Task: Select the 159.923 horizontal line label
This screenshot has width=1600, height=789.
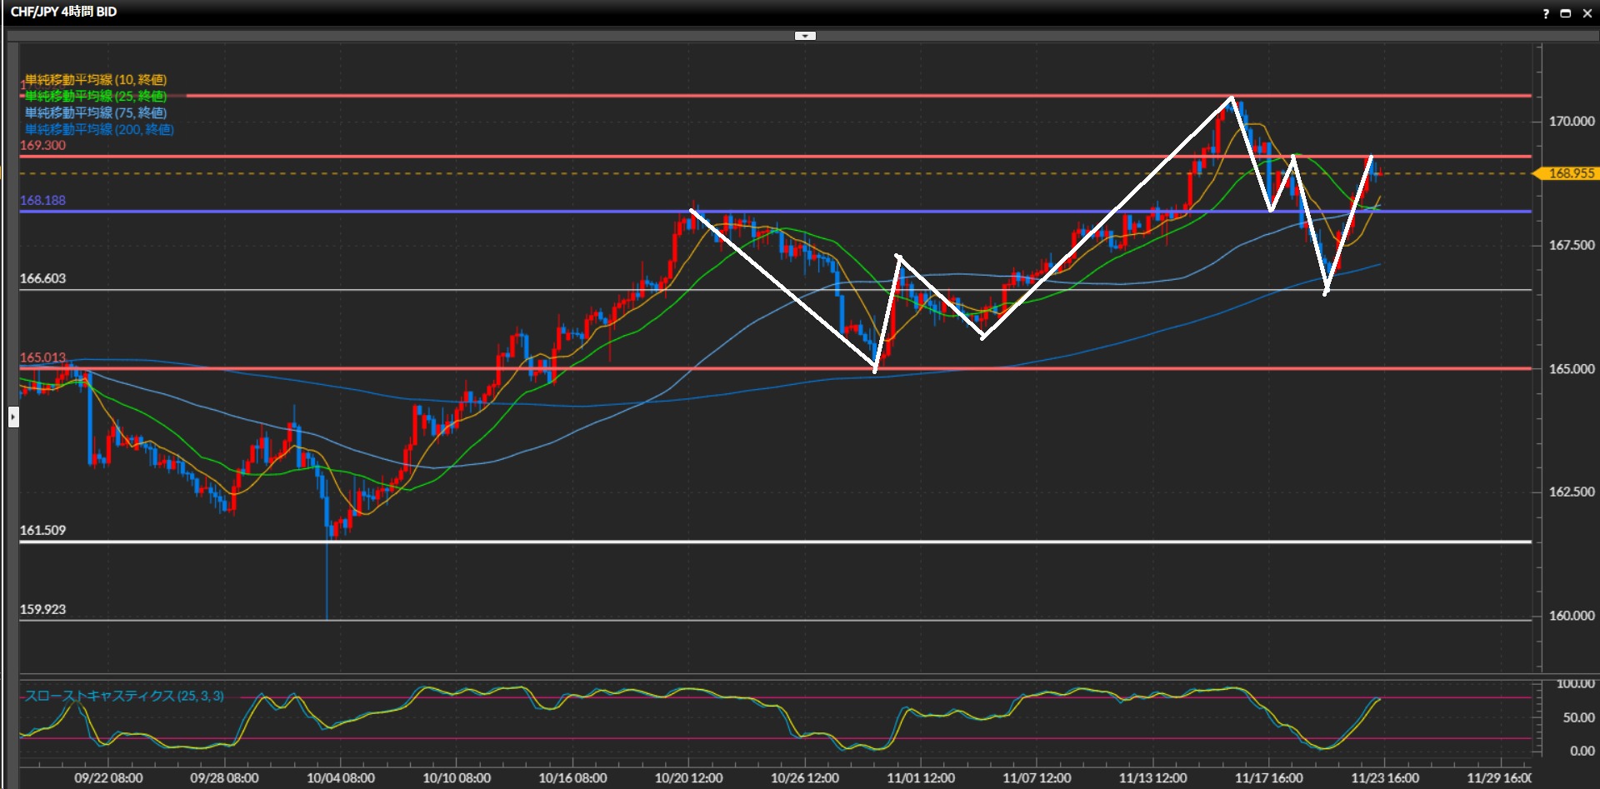Action: [42, 610]
